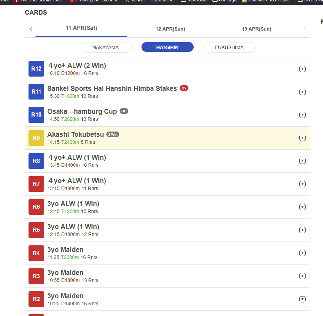Click the R2 race badge

coord(36,299)
